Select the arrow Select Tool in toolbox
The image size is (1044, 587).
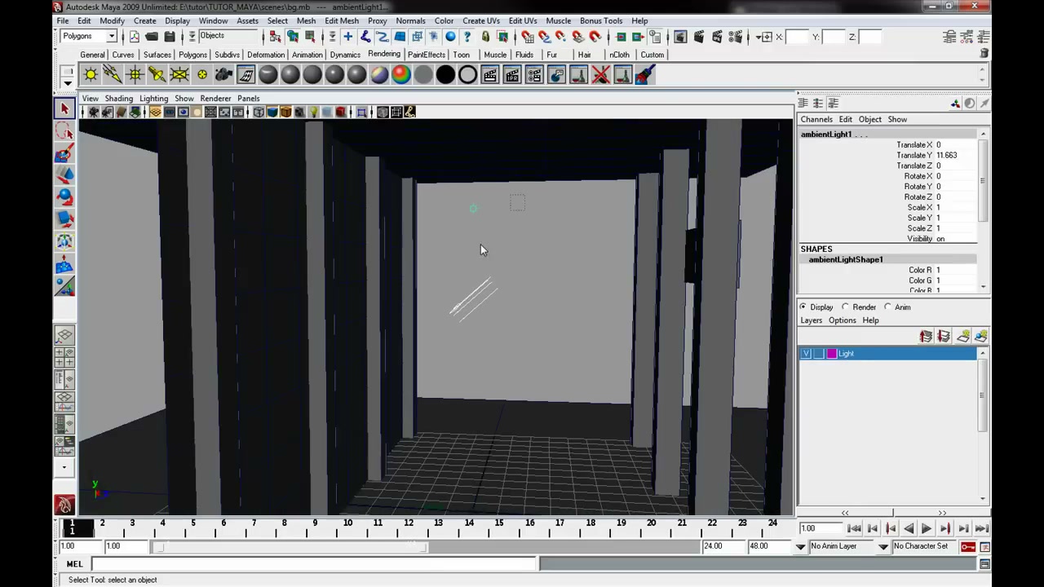tap(64, 108)
